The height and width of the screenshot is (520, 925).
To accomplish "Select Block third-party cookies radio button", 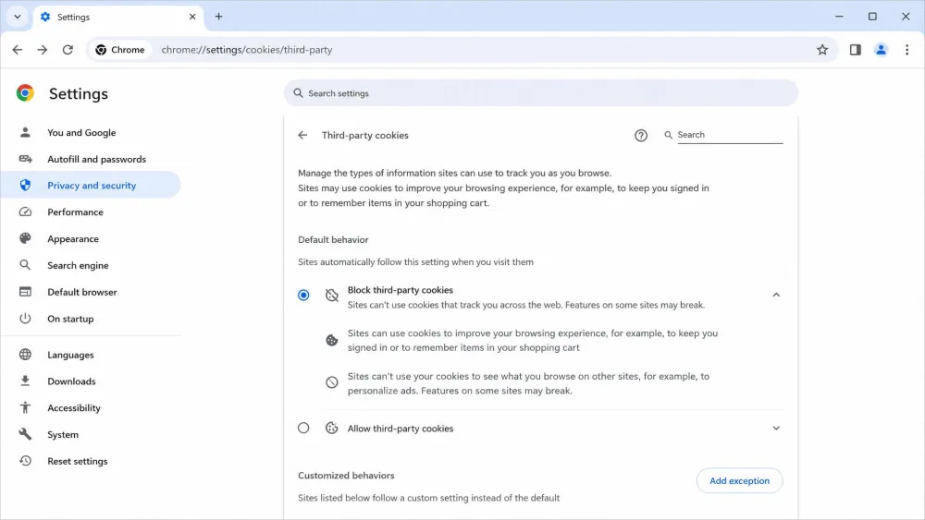I will (303, 295).
